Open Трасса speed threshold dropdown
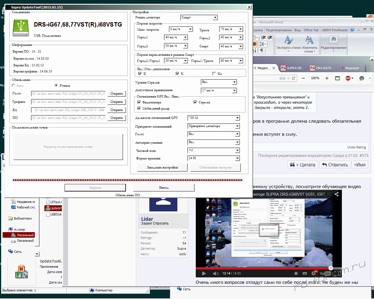 pos(231,29)
